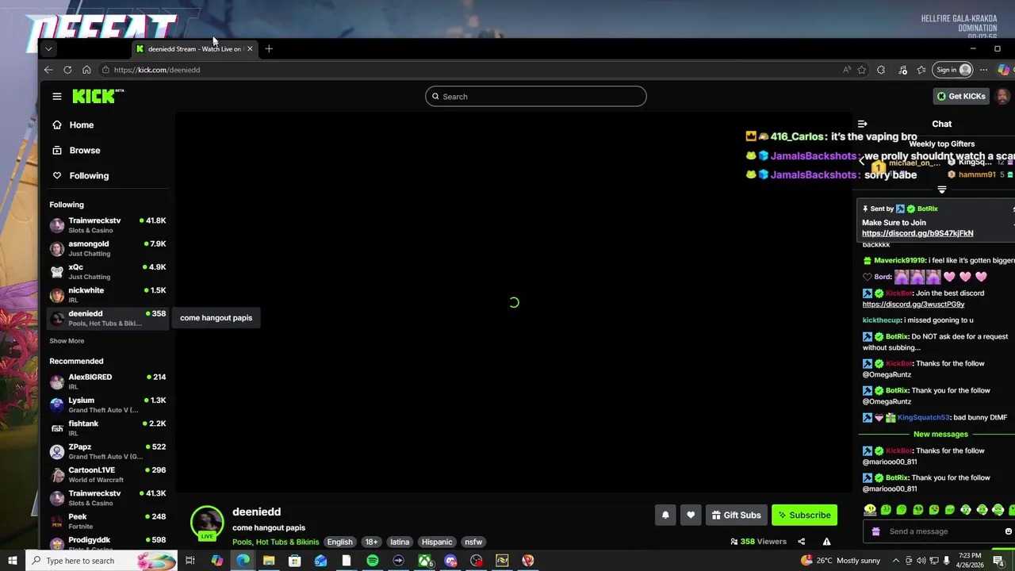Add page to favorites star icon
The height and width of the screenshot is (571, 1015).
862,70
